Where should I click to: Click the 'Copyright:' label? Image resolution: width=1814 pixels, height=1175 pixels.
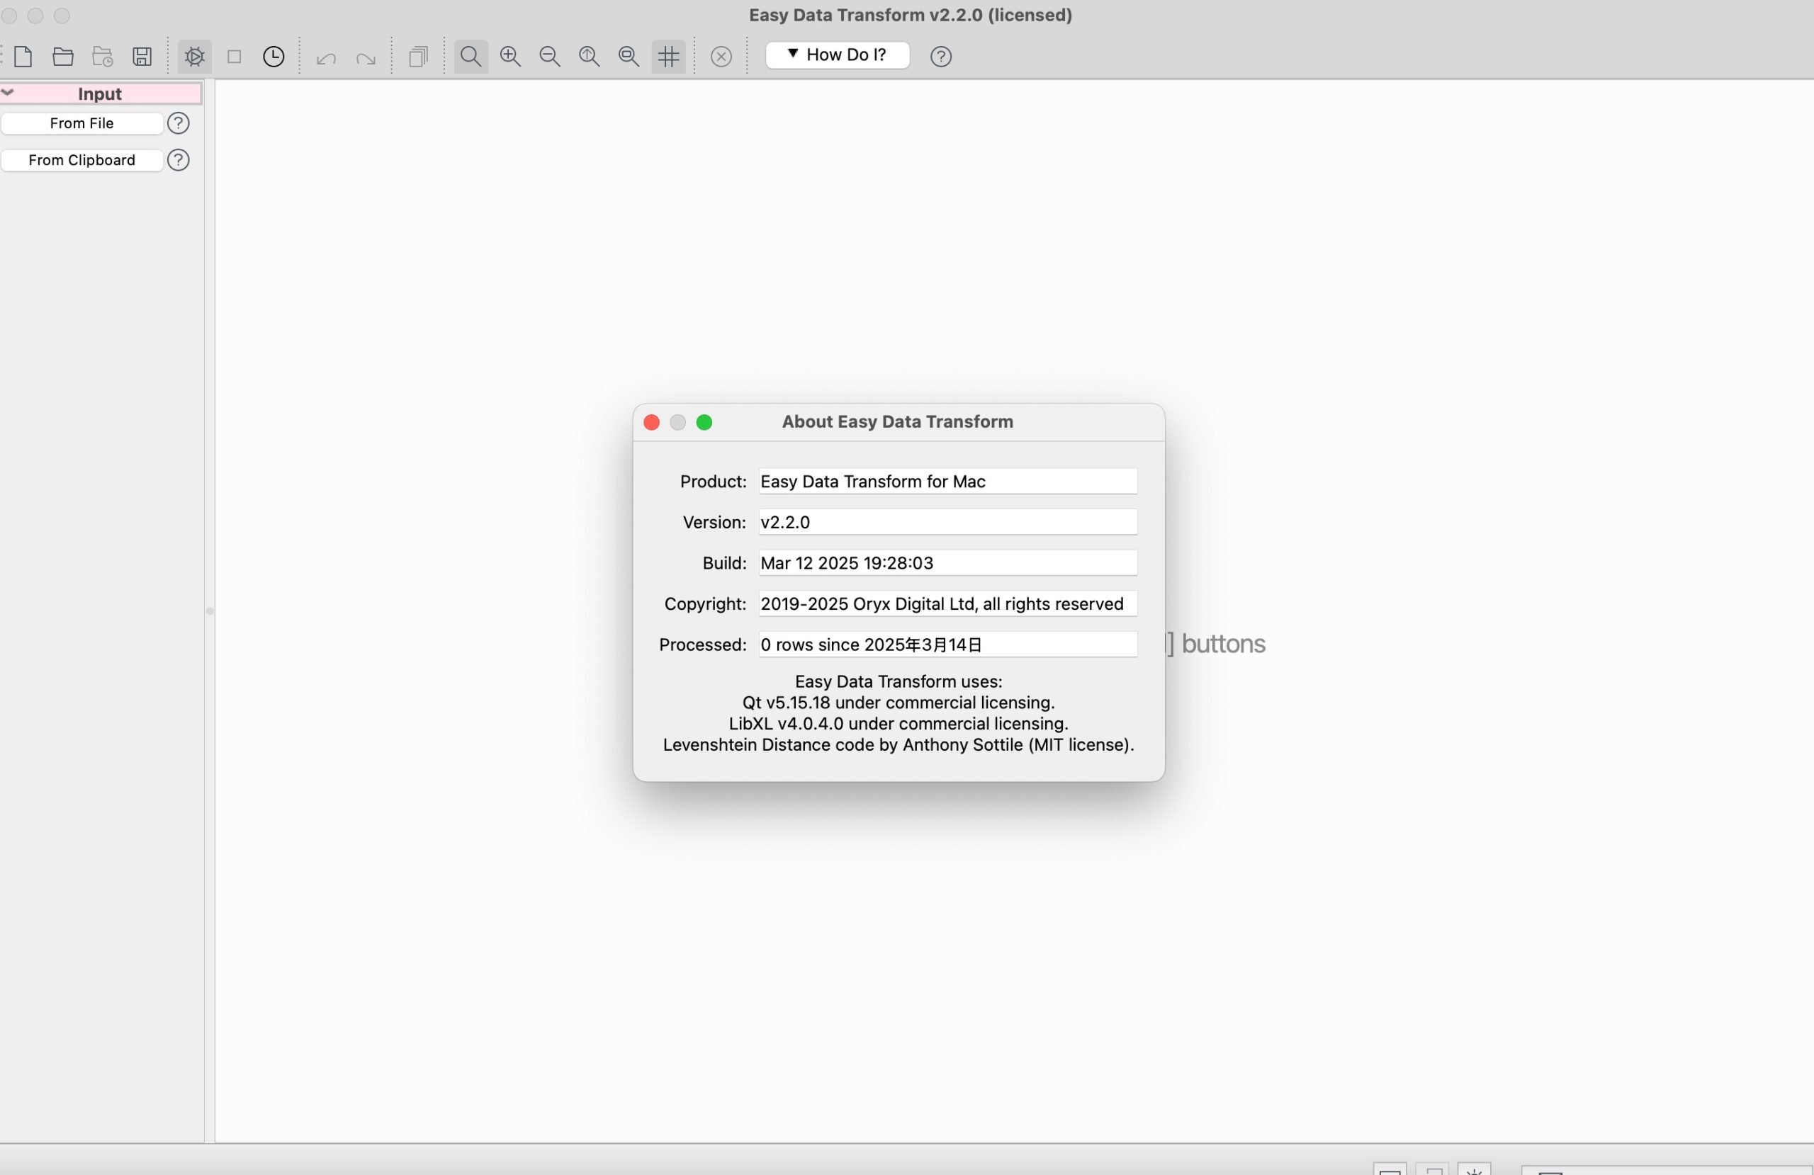pos(705,604)
